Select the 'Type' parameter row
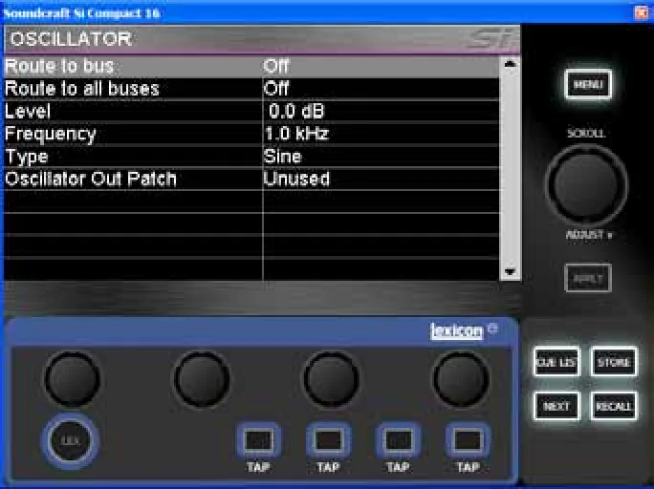 pyautogui.click(x=251, y=157)
